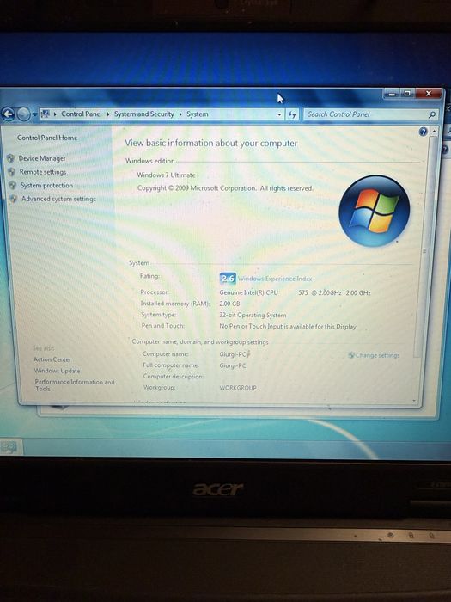Open Device Manager link

[x=42, y=158]
